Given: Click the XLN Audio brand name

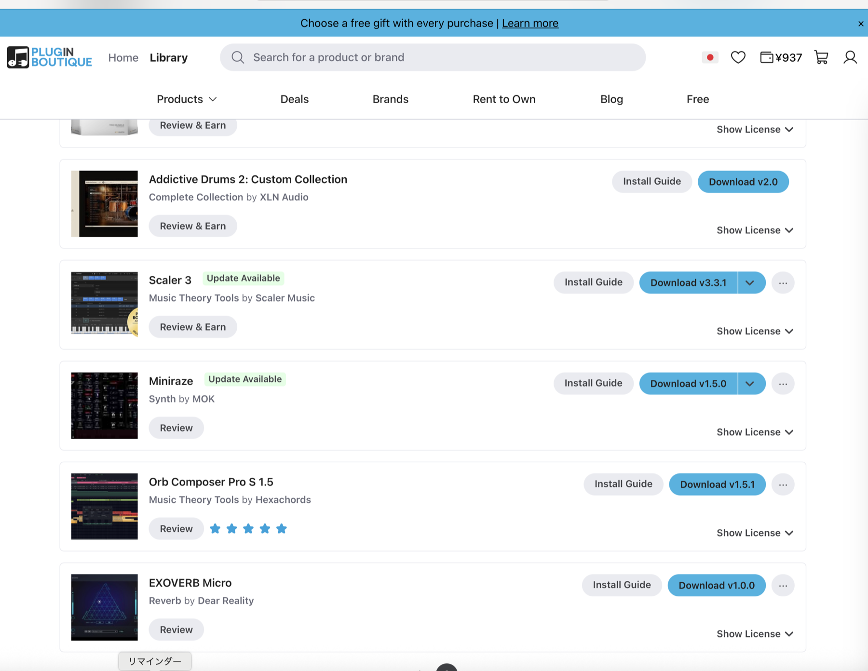Looking at the screenshot, I should point(284,197).
